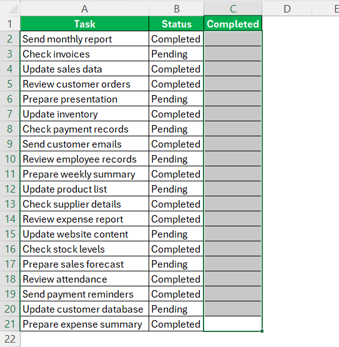Click the Prepare presentation task cell

pyautogui.click(x=84, y=99)
